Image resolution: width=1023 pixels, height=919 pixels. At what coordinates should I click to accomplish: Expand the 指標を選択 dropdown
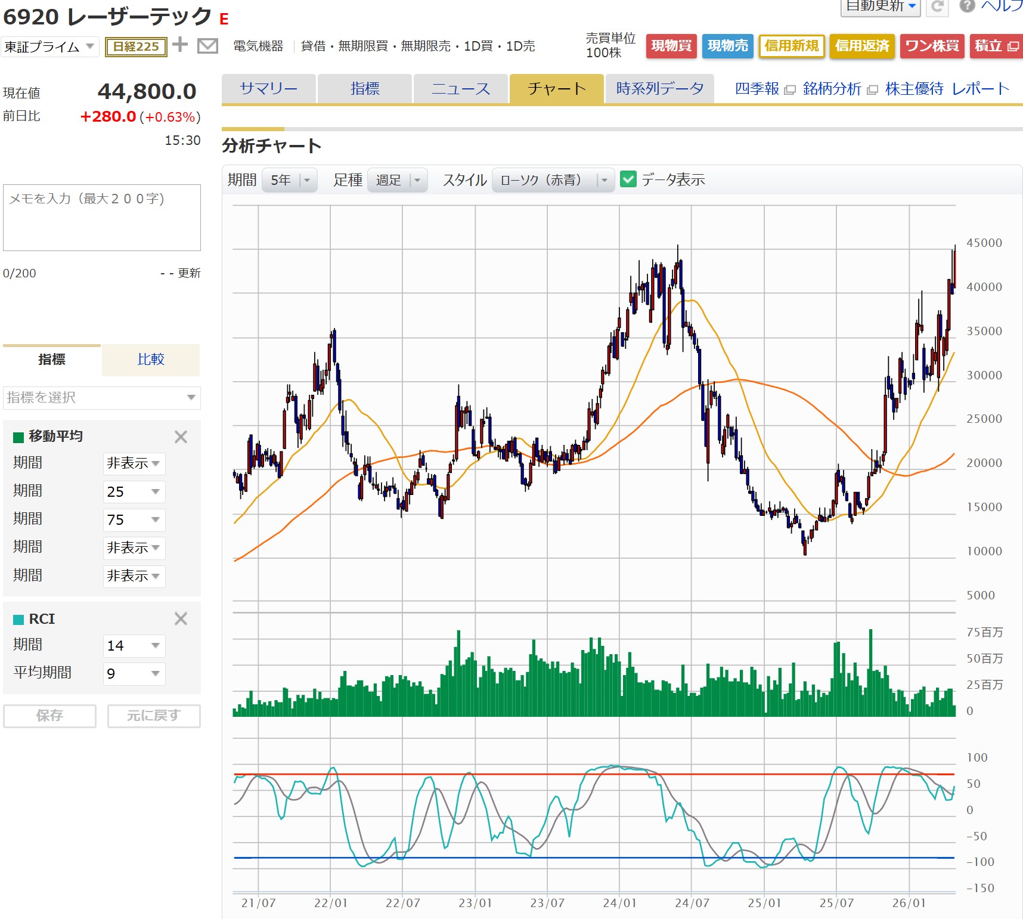pyautogui.click(x=102, y=398)
